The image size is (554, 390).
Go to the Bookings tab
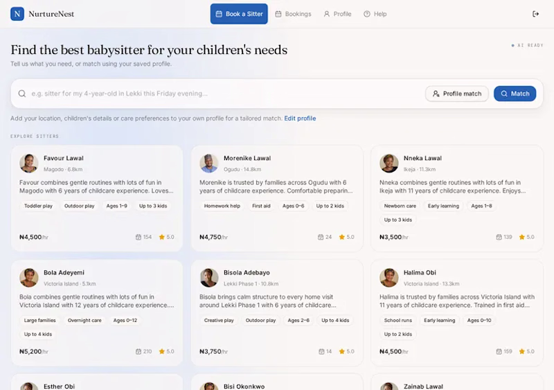(293, 14)
